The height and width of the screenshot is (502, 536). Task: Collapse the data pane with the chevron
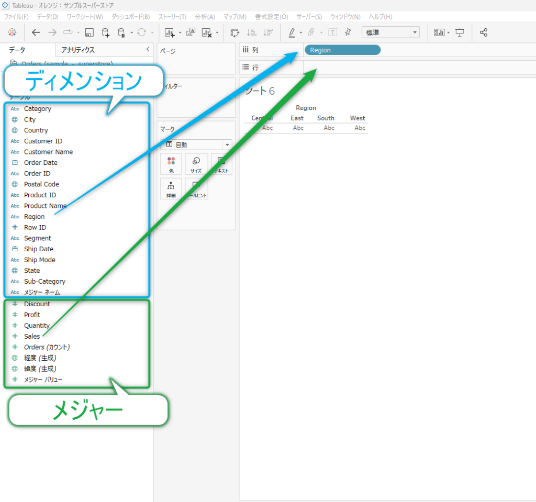click(148, 49)
